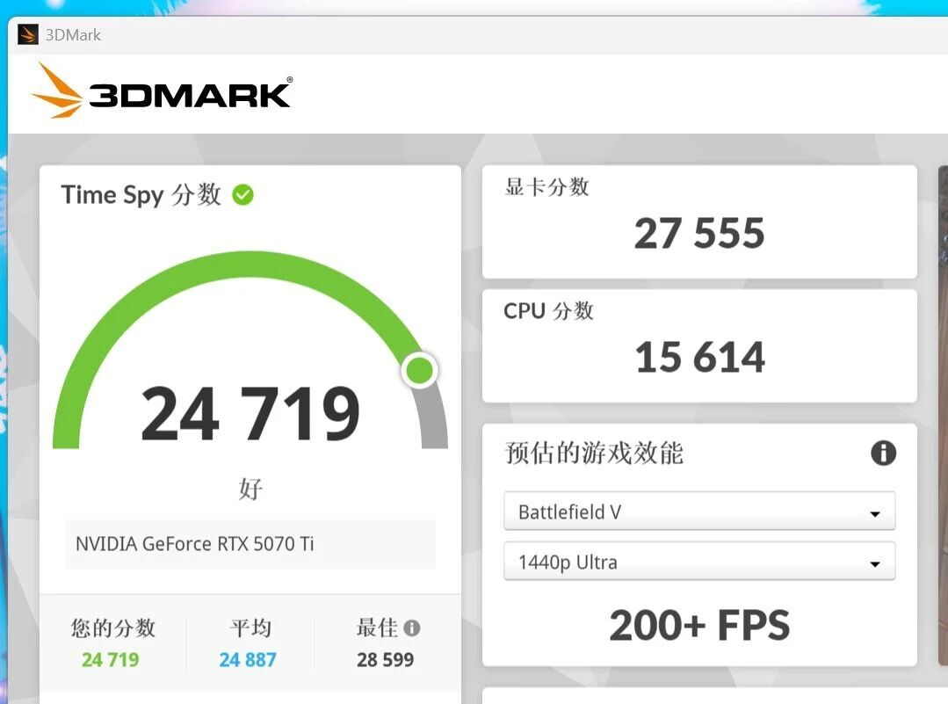The height and width of the screenshot is (704, 948).
Task: Click the green validation checkmark beside Time Spy
Action: [x=243, y=195]
